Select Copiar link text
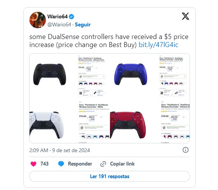This screenshot has width=218, height=190. [x=122, y=164]
